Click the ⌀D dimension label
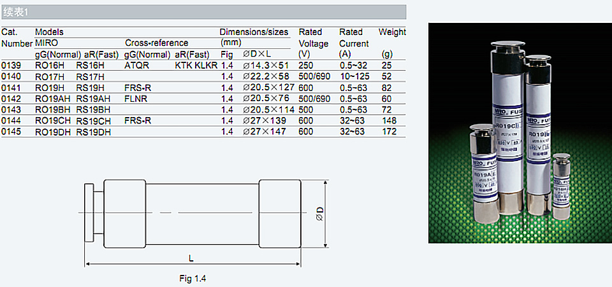 click(320, 214)
